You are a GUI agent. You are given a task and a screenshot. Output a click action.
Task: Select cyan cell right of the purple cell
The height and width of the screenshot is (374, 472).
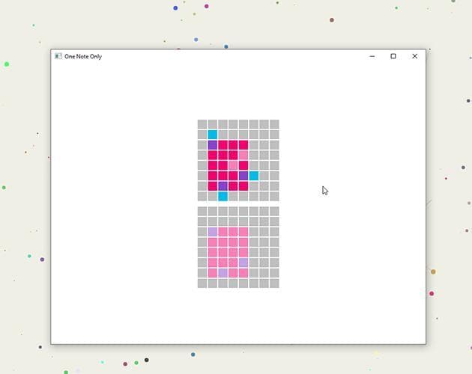(254, 176)
